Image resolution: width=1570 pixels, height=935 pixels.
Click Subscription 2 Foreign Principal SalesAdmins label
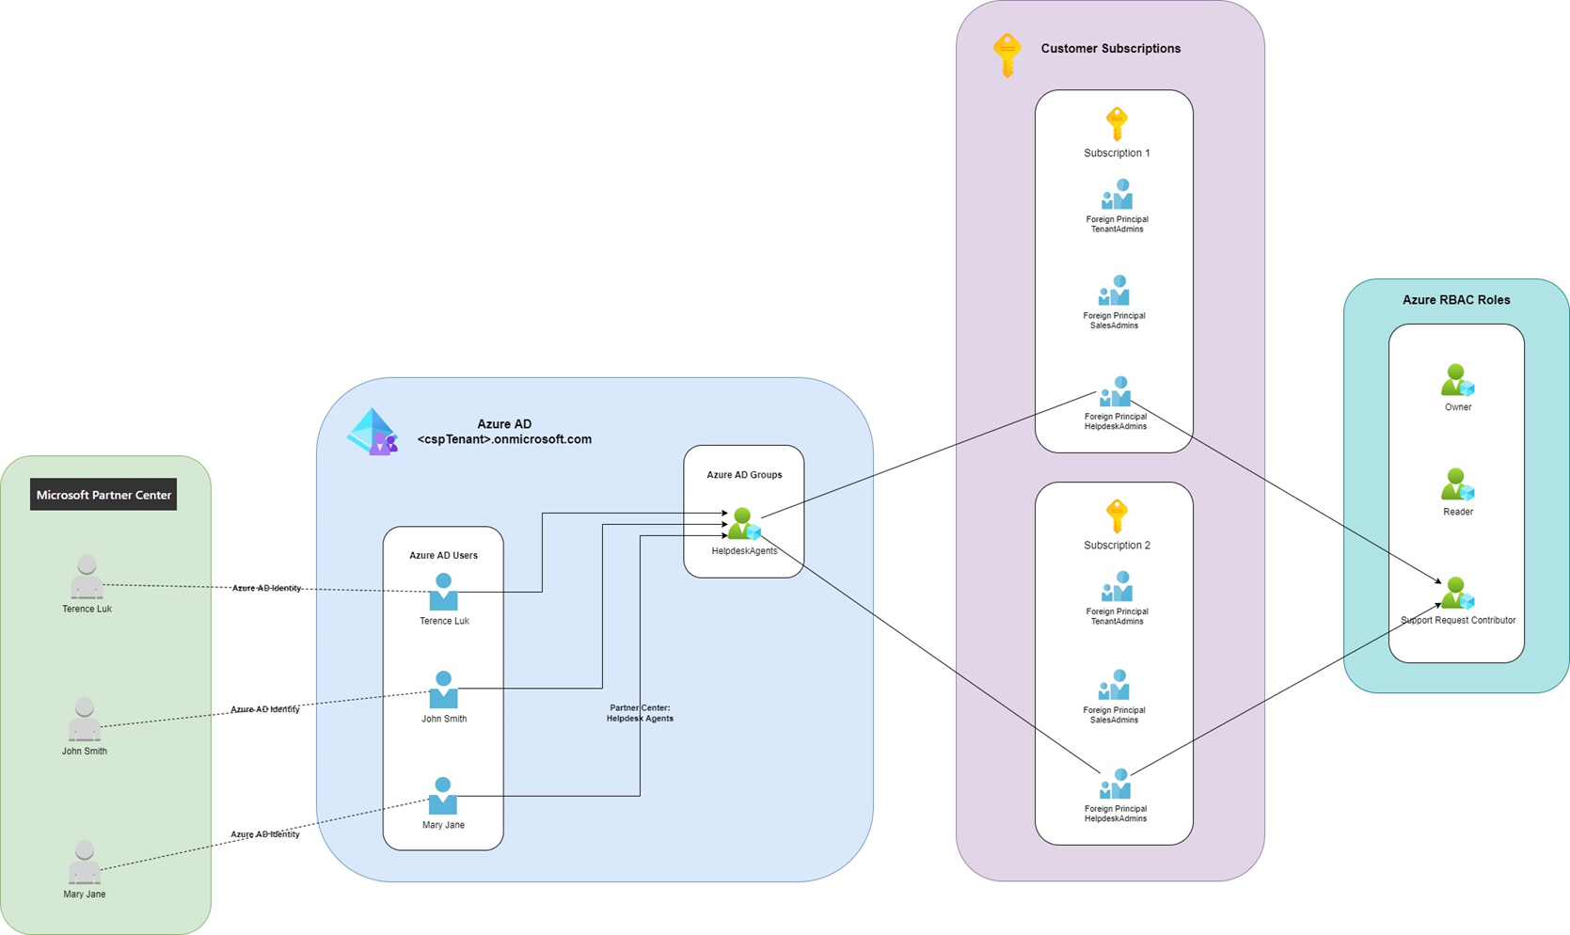[1115, 715]
